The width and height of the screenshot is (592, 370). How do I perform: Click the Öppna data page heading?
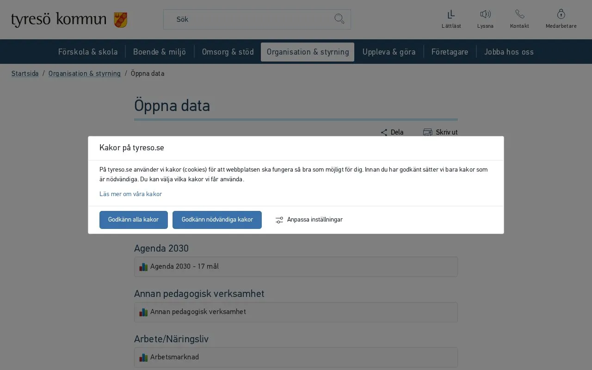172,106
